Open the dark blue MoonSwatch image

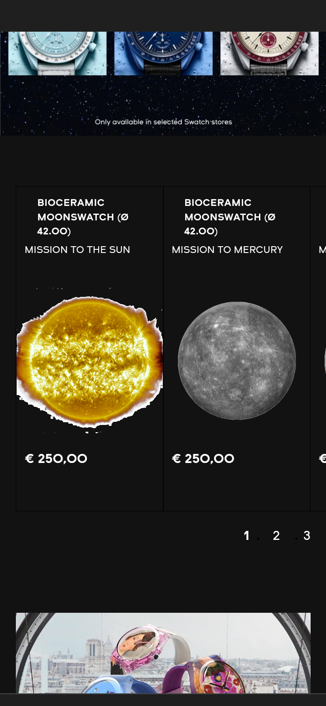point(163,53)
